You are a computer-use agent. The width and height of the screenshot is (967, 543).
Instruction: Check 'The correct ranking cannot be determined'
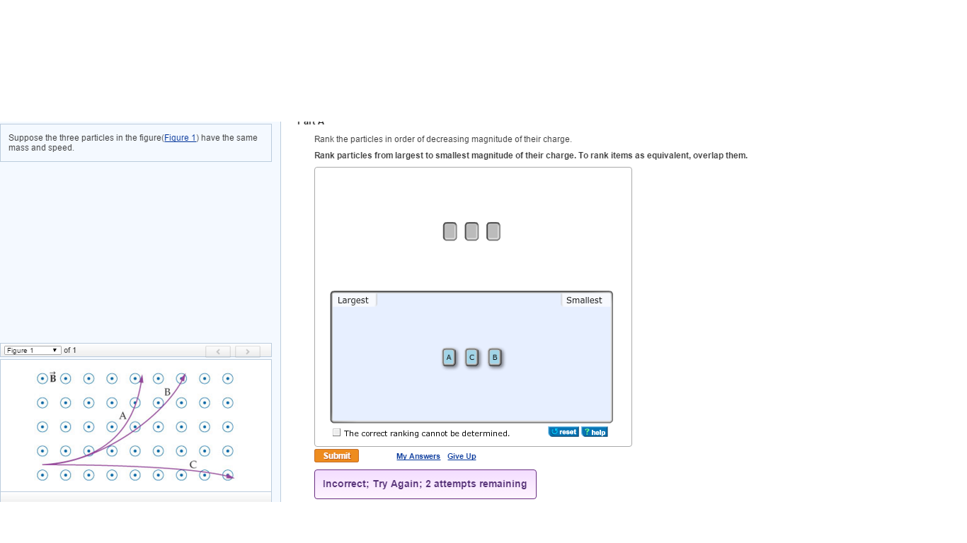pyautogui.click(x=336, y=432)
